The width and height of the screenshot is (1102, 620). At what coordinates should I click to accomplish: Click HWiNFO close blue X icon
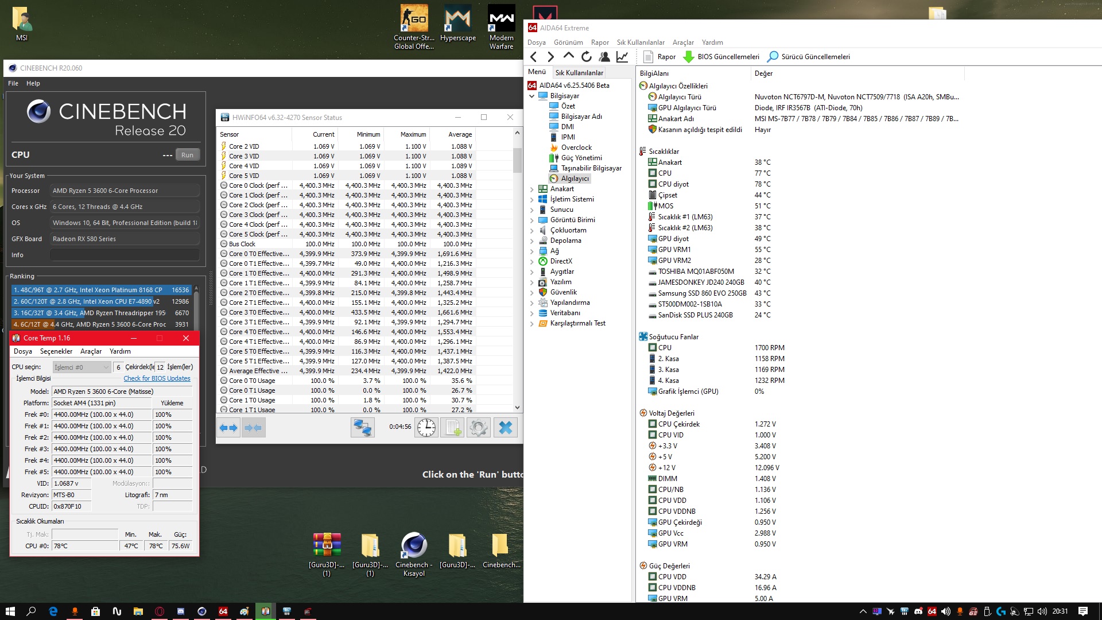(505, 427)
